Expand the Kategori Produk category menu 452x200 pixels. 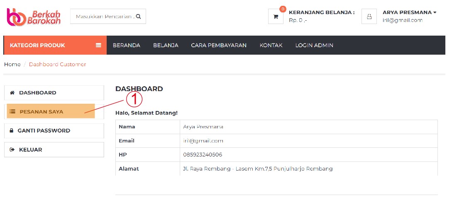point(37,46)
